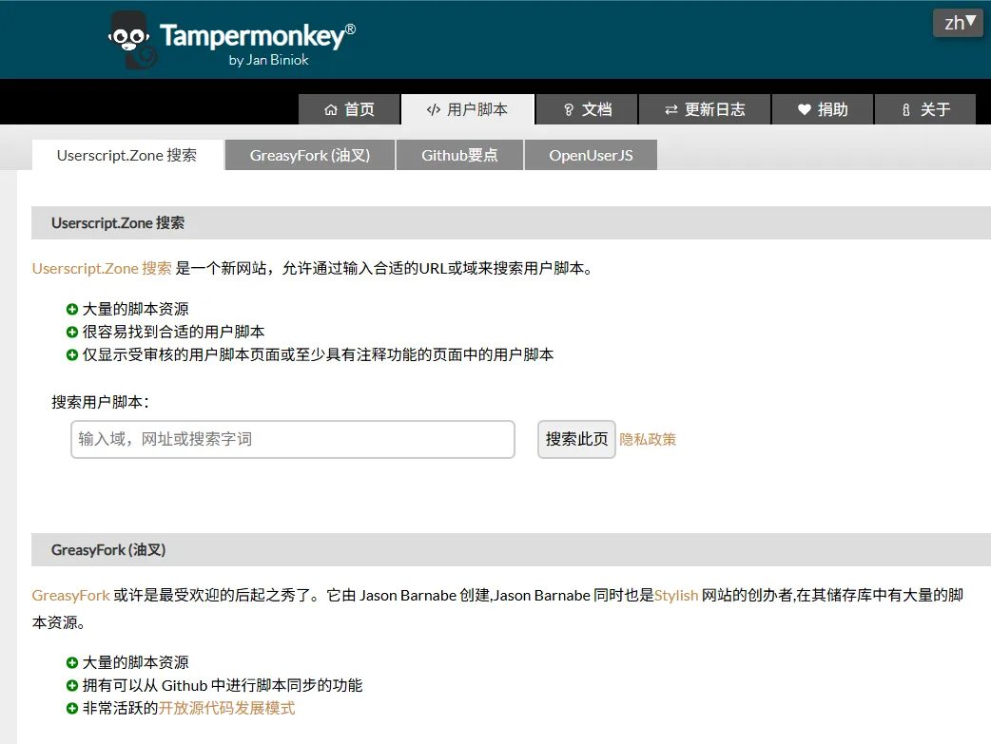Click plus icon beside 拥有可以从 Github 中进行脚本同步

[x=72, y=686]
